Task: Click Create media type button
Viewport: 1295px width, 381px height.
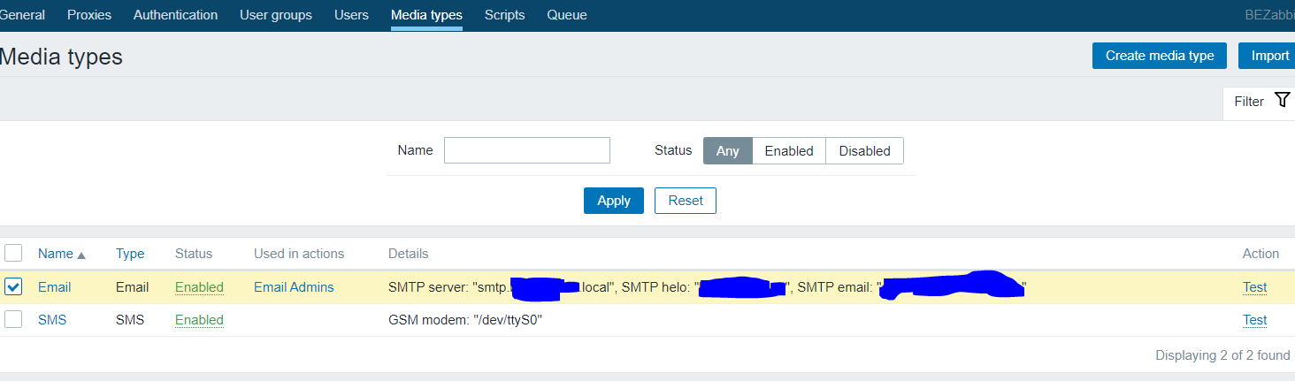Action: click(1159, 56)
